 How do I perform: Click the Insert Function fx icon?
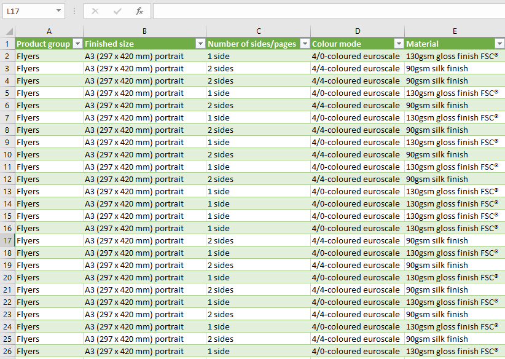coord(139,11)
